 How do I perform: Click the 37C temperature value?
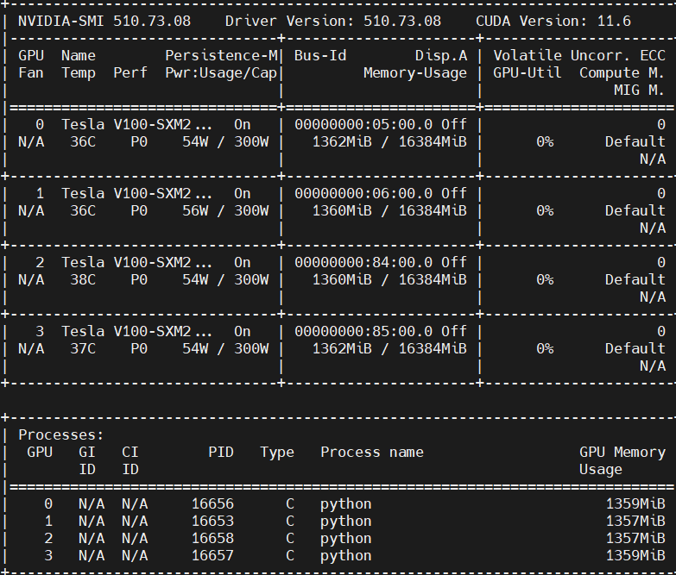click(83, 348)
